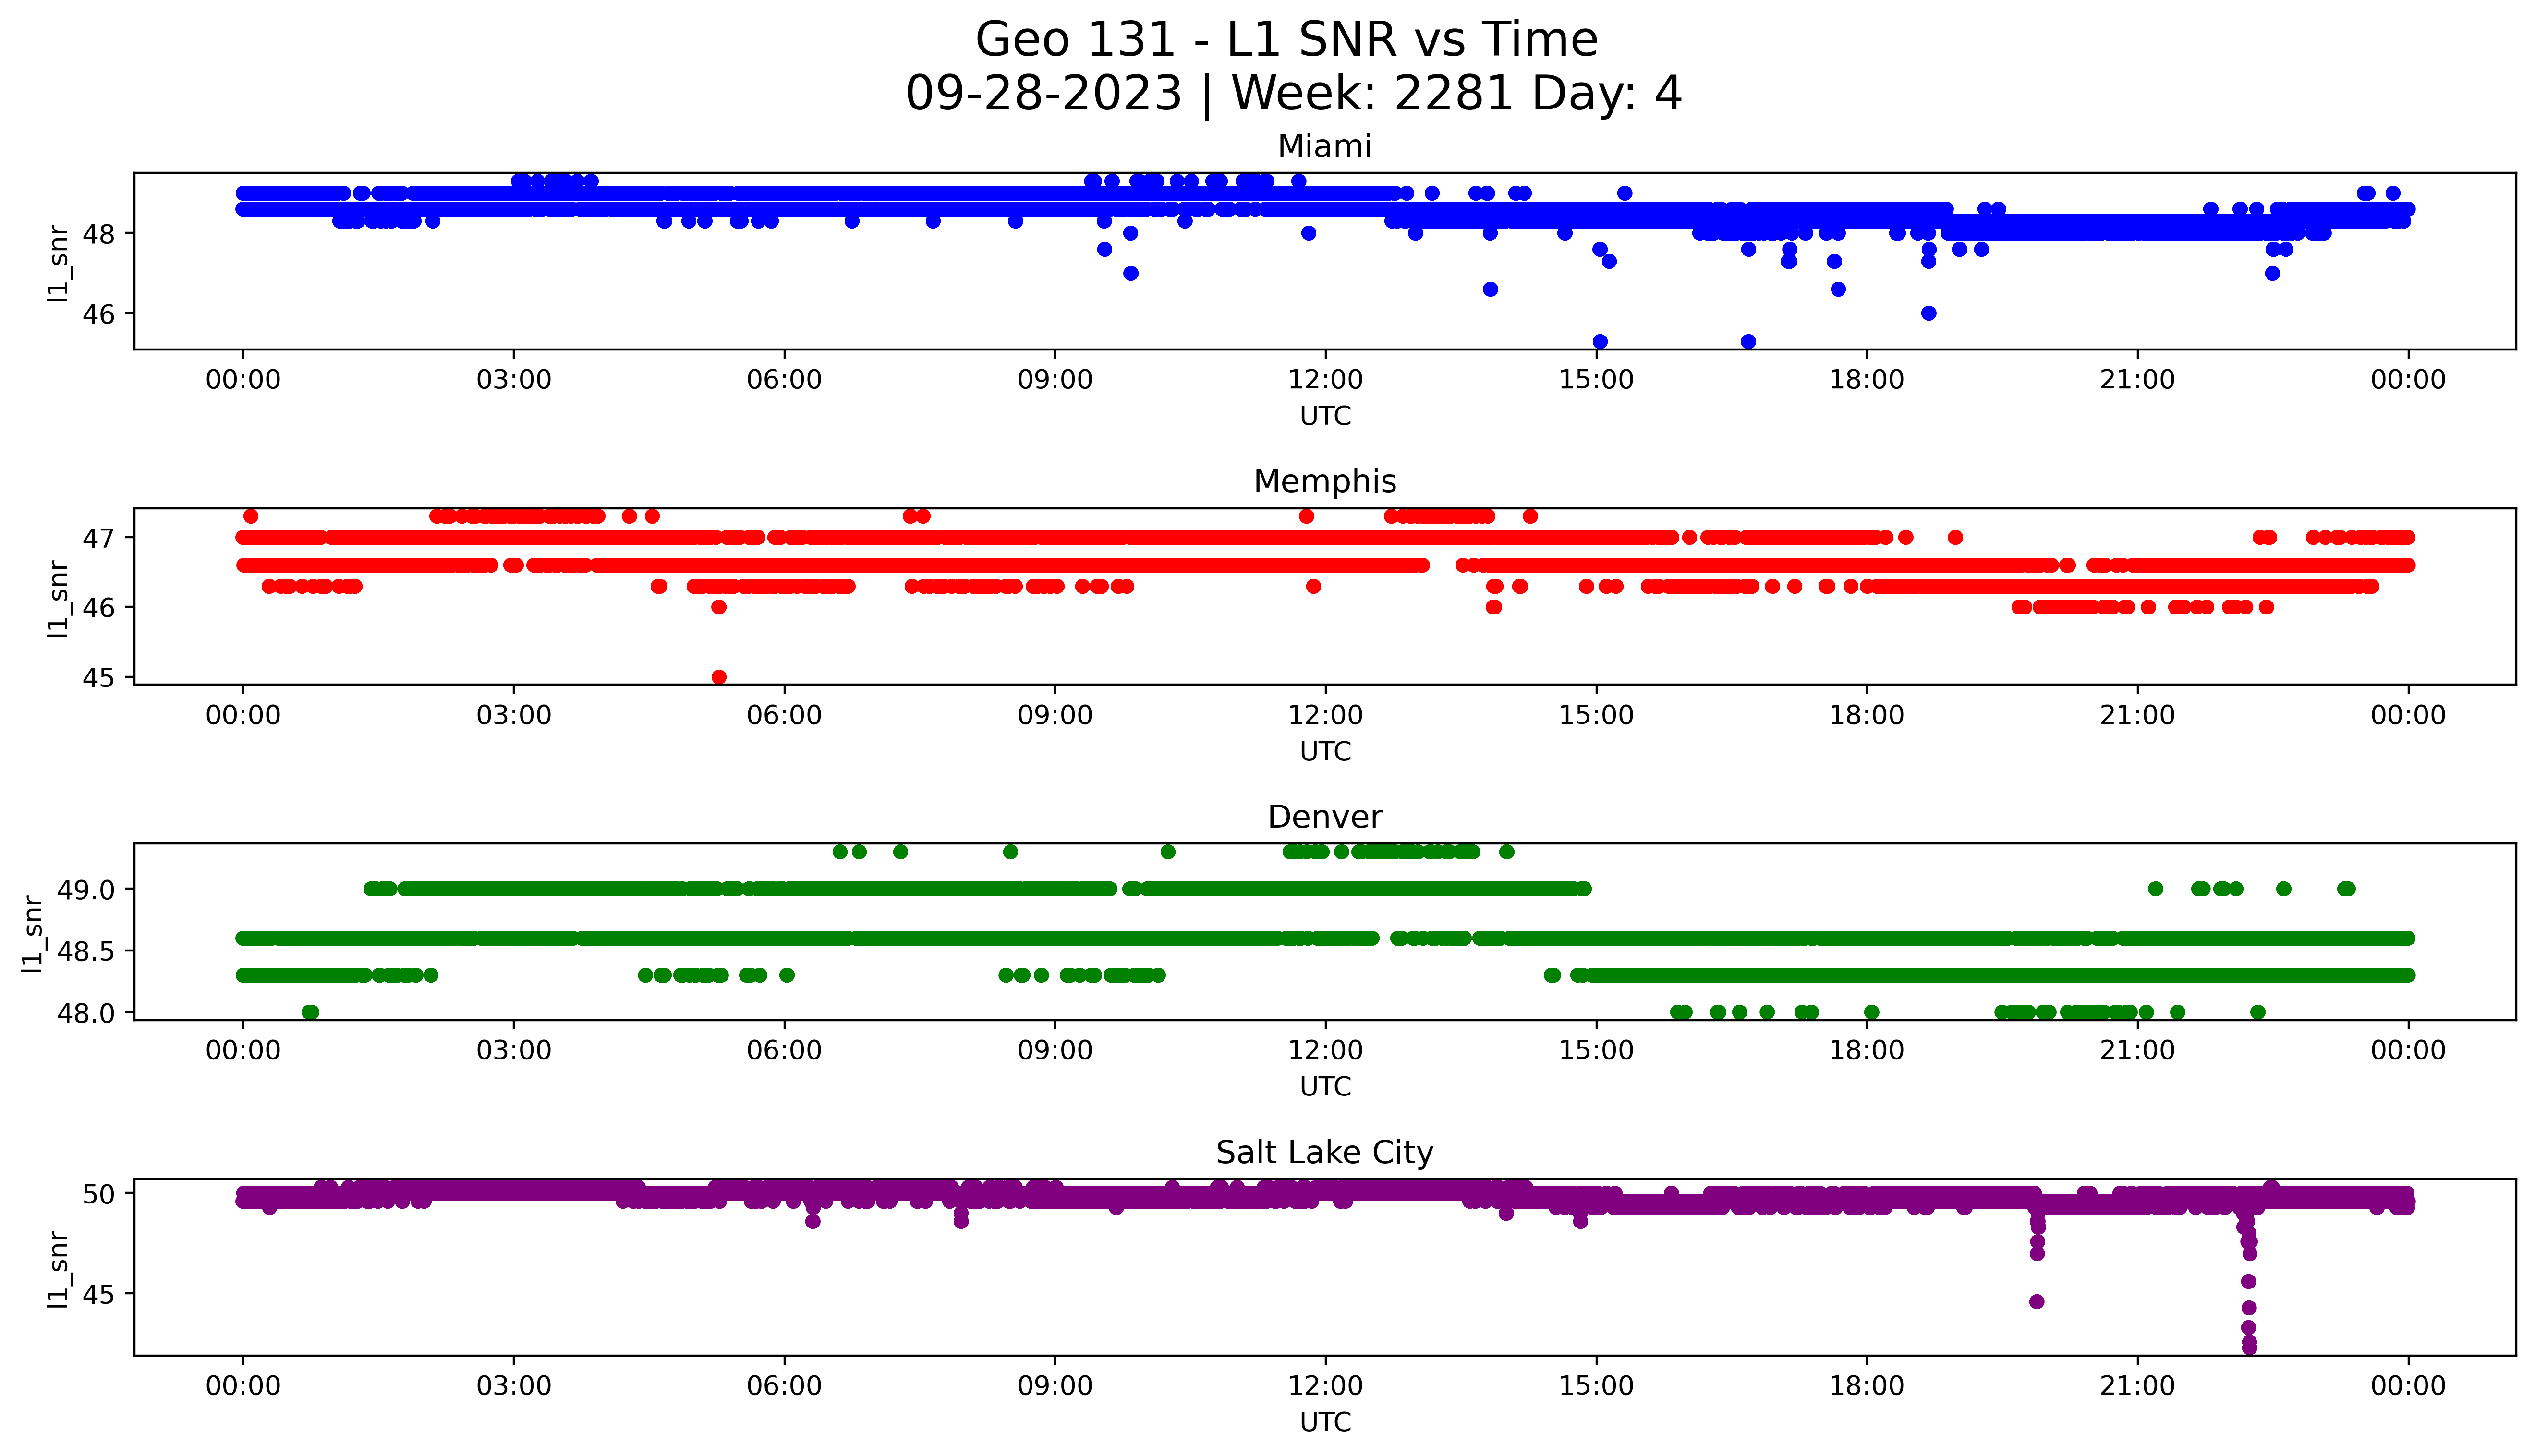Select the Miami subplot title
The height and width of the screenshot is (1456, 2535).
[1325, 146]
